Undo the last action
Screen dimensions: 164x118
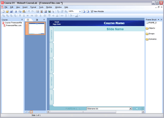coord(29,11)
